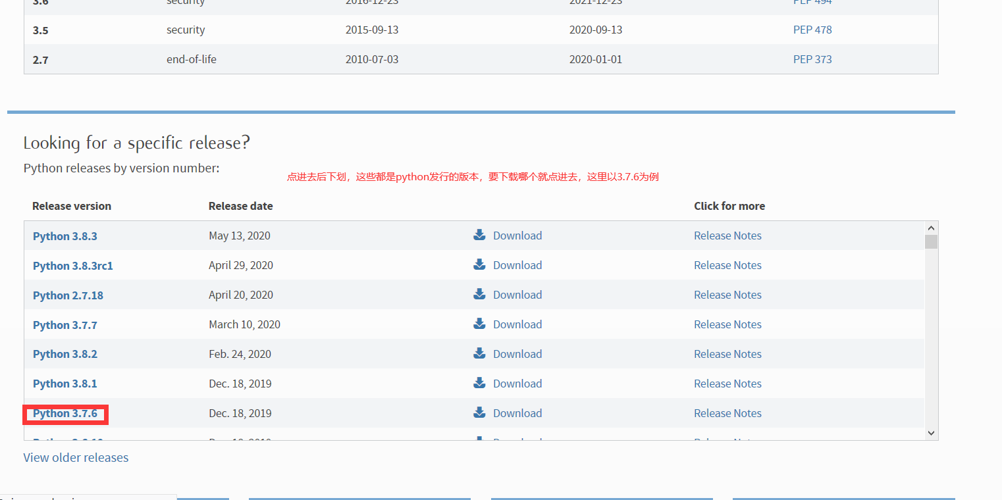The width and height of the screenshot is (1002, 500).
Task: Open Release Notes for Python 2.7.18
Action: (x=727, y=295)
